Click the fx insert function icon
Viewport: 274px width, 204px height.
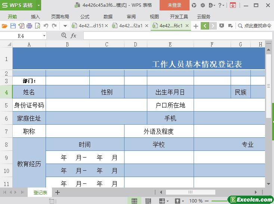click(73, 36)
